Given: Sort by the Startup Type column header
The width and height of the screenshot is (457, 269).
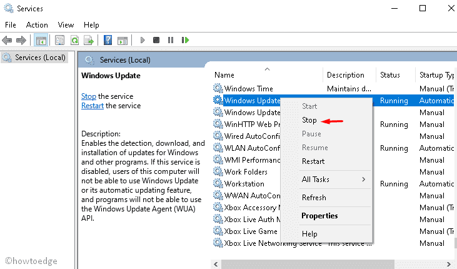Looking at the screenshot, I should click(x=436, y=75).
